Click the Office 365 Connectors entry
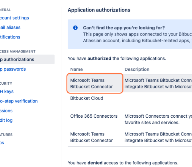This screenshot has height=167, width=192. [94, 116]
